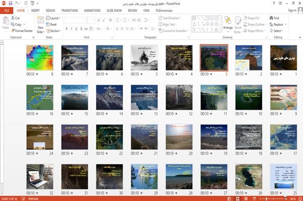
Task: Open the rectangle shape in shapes gallery
Action: pyautogui.click(x=208, y=19)
